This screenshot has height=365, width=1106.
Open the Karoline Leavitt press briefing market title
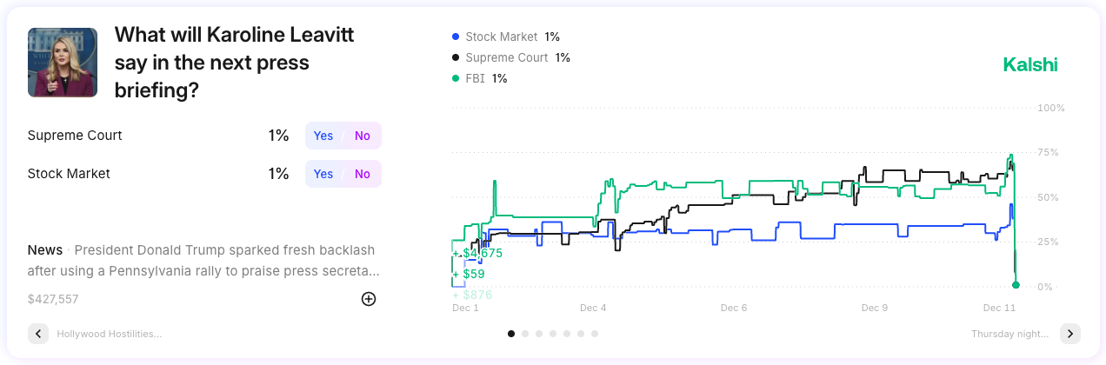(235, 63)
